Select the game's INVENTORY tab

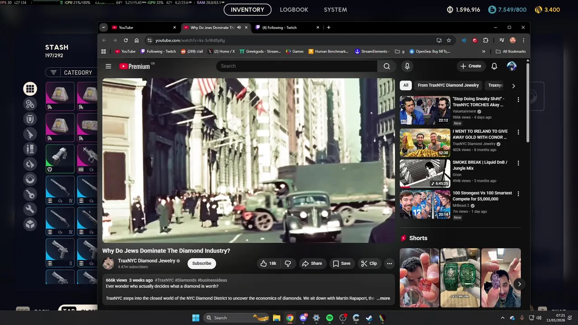(247, 9)
